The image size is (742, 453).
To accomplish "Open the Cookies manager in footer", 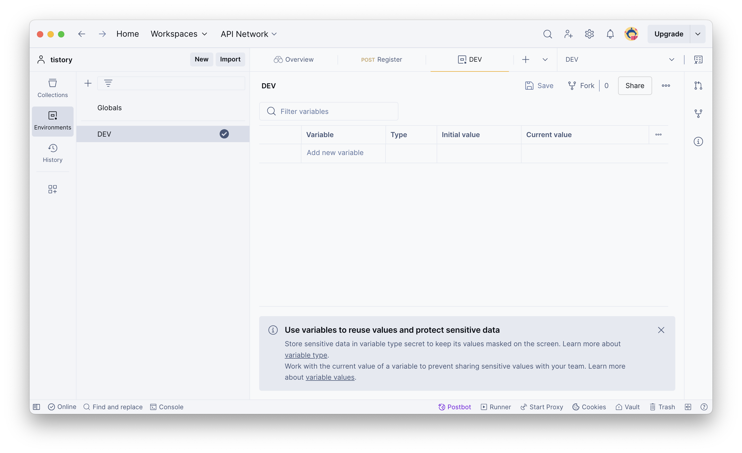I will (589, 407).
